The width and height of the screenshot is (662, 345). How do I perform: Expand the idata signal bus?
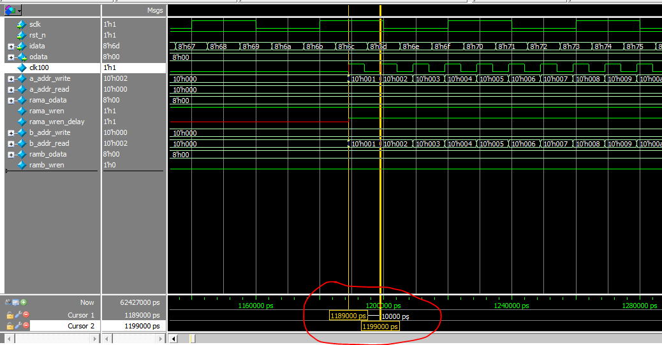11,46
